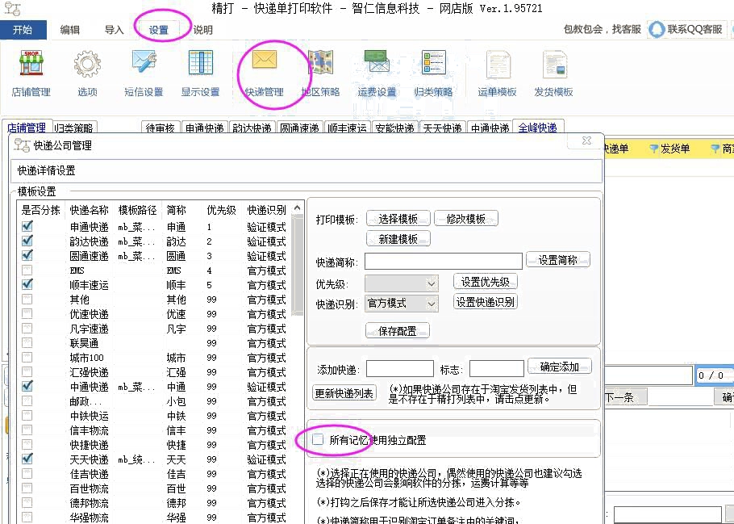The width and height of the screenshot is (734, 524).
Task: Click inside the 快递简称 input field
Action: (442, 261)
